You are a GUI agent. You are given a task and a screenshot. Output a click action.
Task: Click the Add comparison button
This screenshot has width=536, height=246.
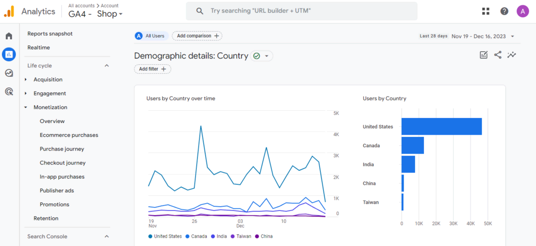(197, 36)
